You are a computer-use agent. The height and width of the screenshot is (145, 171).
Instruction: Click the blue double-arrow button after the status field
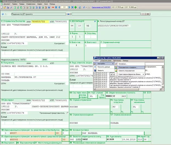69,14
